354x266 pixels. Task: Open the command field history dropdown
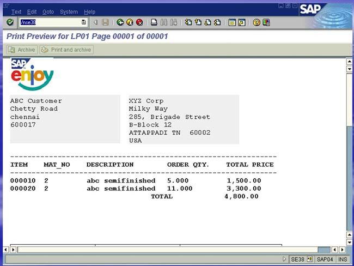(x=83, y=22)
